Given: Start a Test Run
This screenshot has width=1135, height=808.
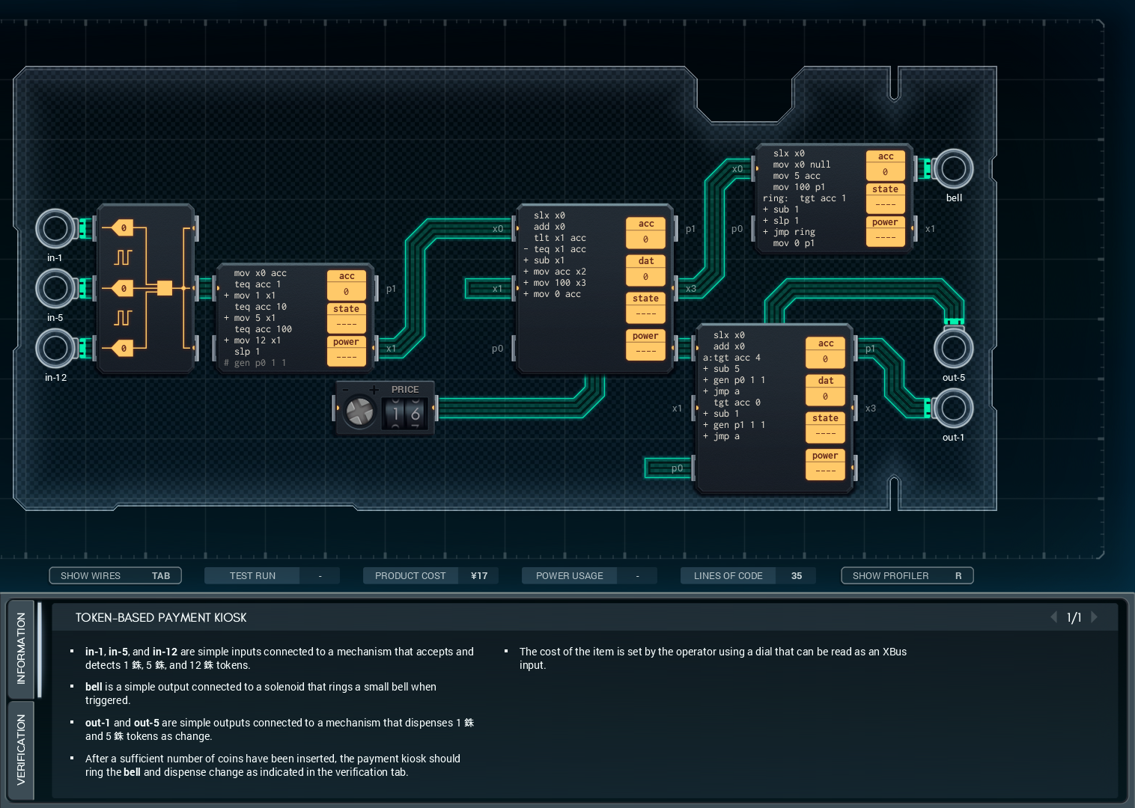Looking at the screenshot, I should (253, 575).
